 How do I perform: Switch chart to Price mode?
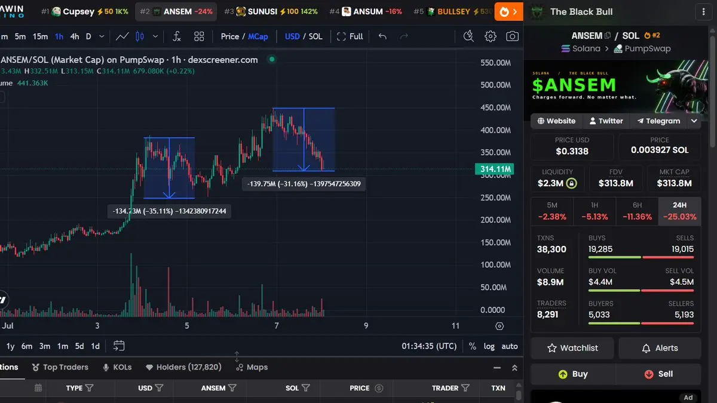[x=230, y=36]
